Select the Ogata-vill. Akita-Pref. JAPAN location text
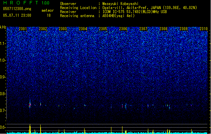211x134 pixels. click(150, 8)
